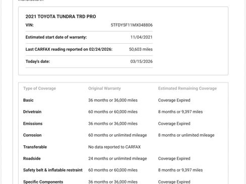Click Roadside 24 months or unlimited mileage

coord(117,158)
